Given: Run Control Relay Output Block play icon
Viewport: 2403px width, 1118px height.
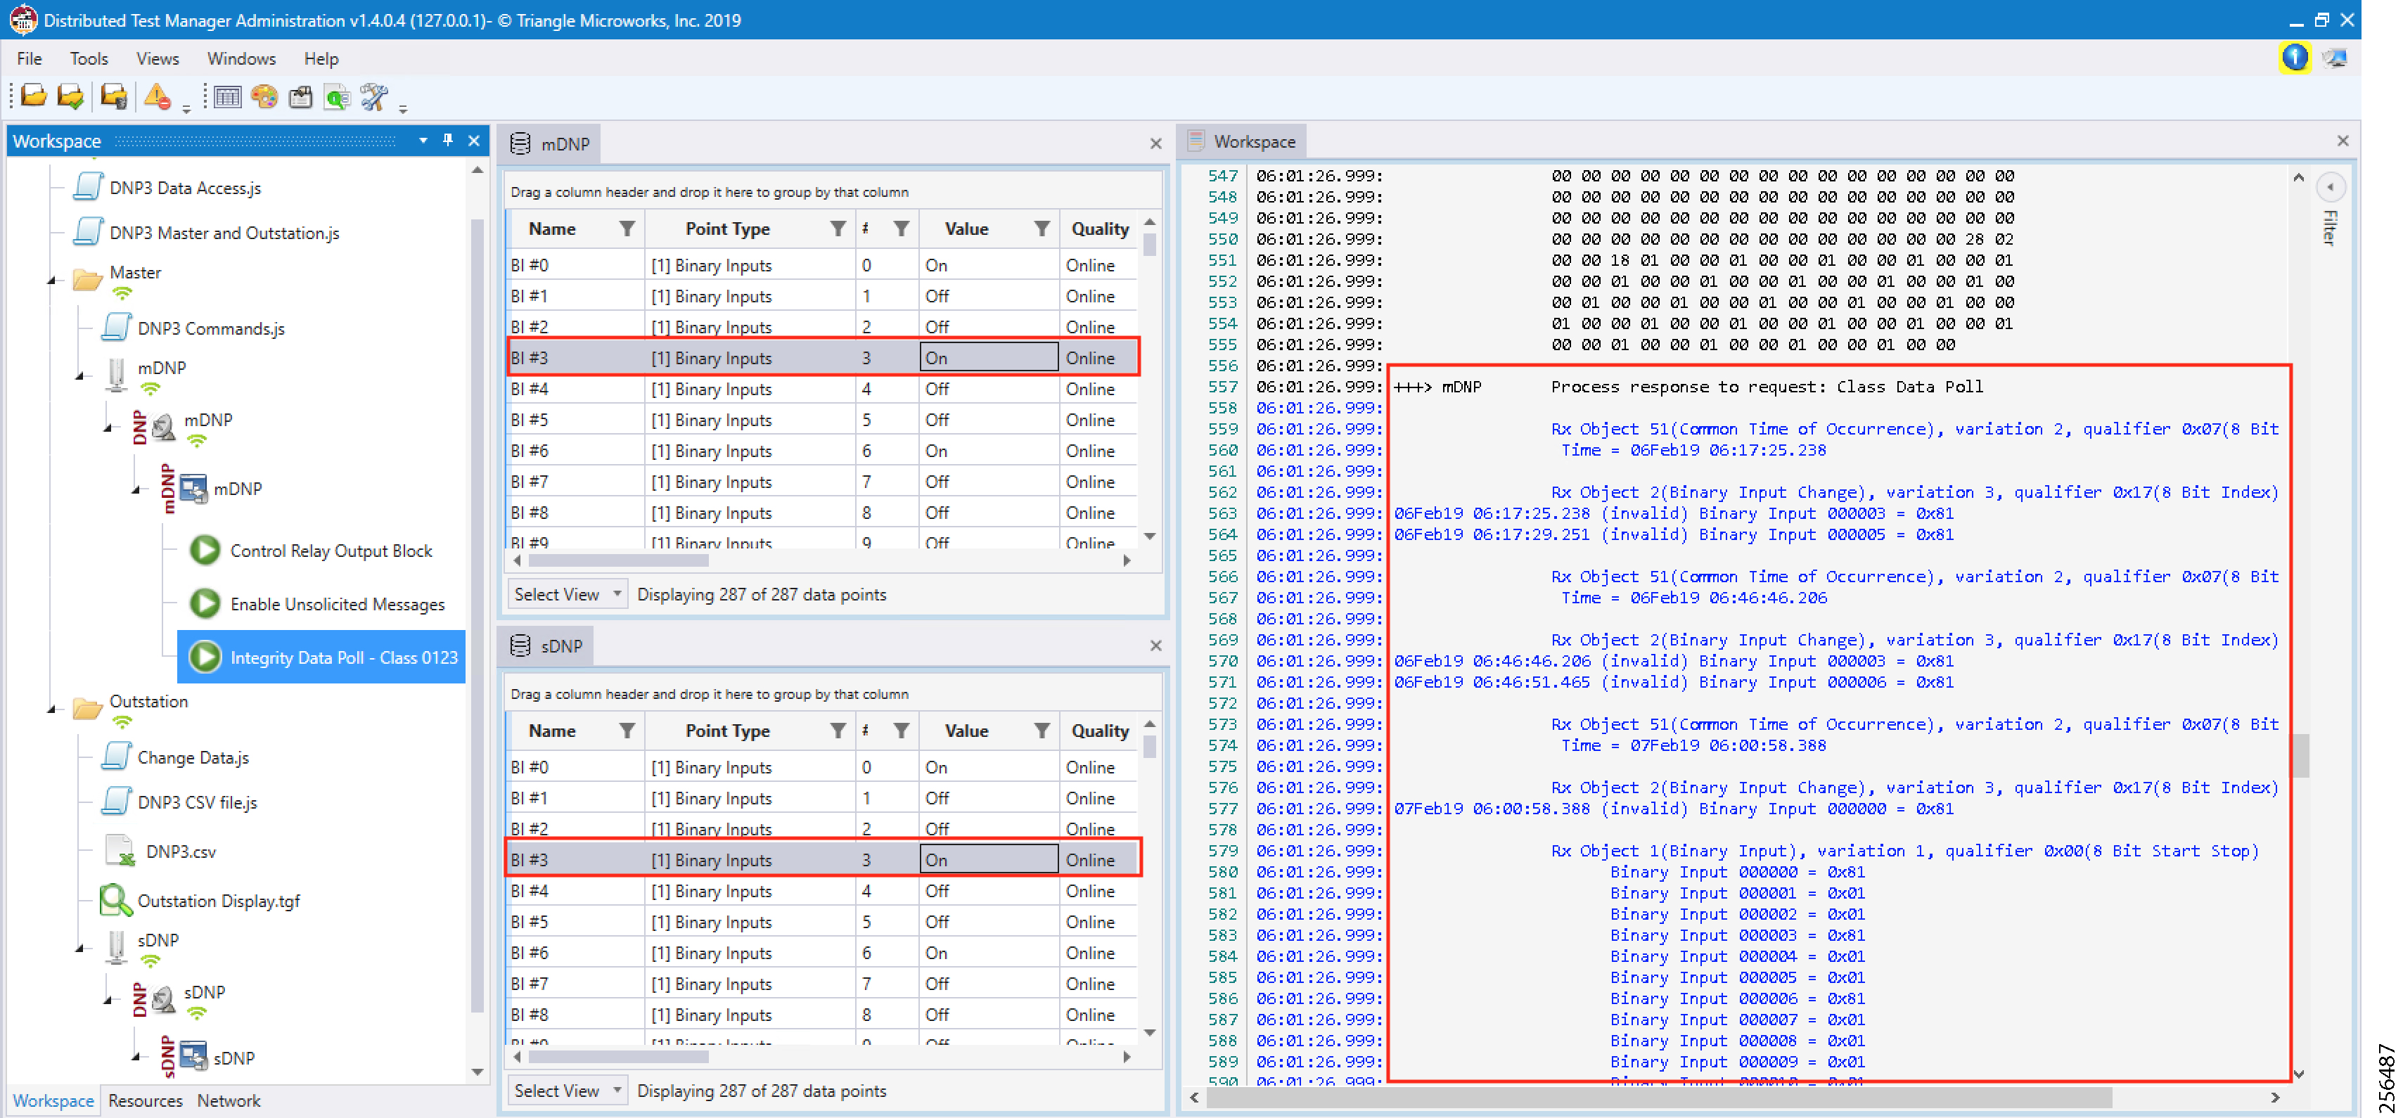Looking at the screenshot, I should click(205, 550).
